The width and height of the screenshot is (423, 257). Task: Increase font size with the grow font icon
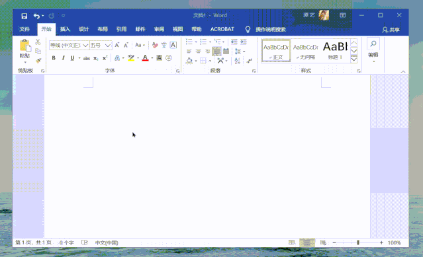click(x=117, y=45)
